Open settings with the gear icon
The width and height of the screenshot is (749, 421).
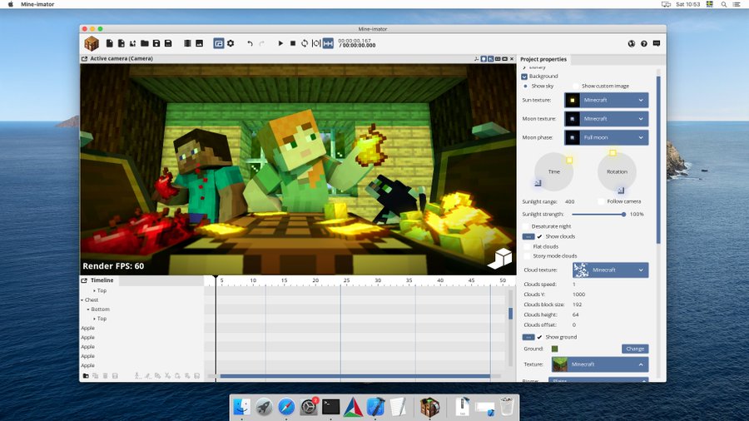coord(231,43)
